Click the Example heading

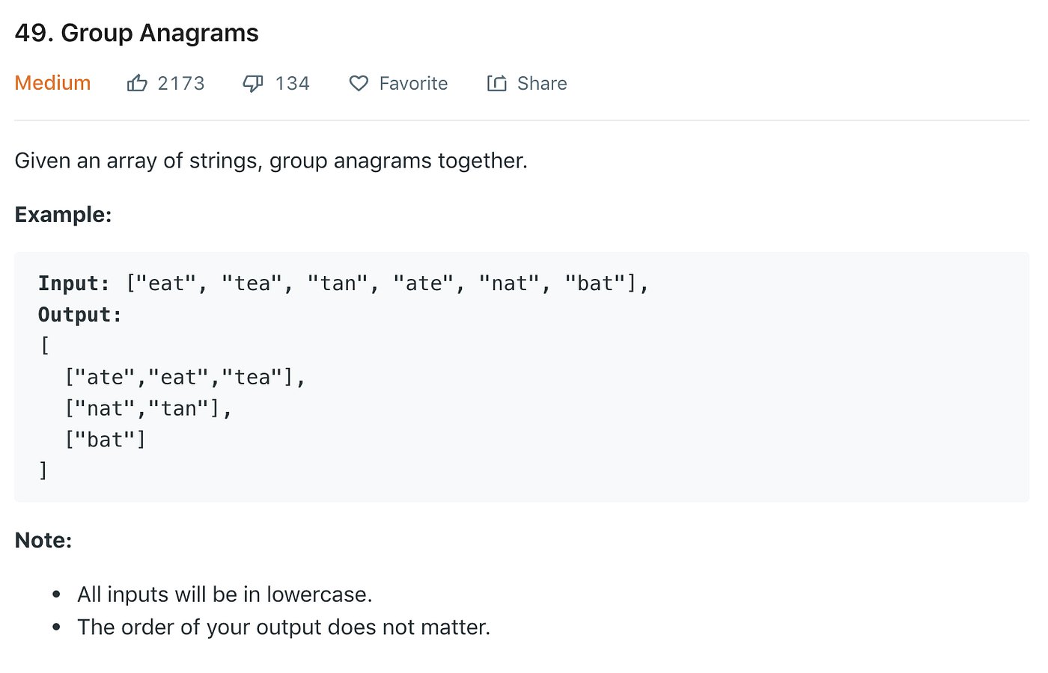point(63,215)
